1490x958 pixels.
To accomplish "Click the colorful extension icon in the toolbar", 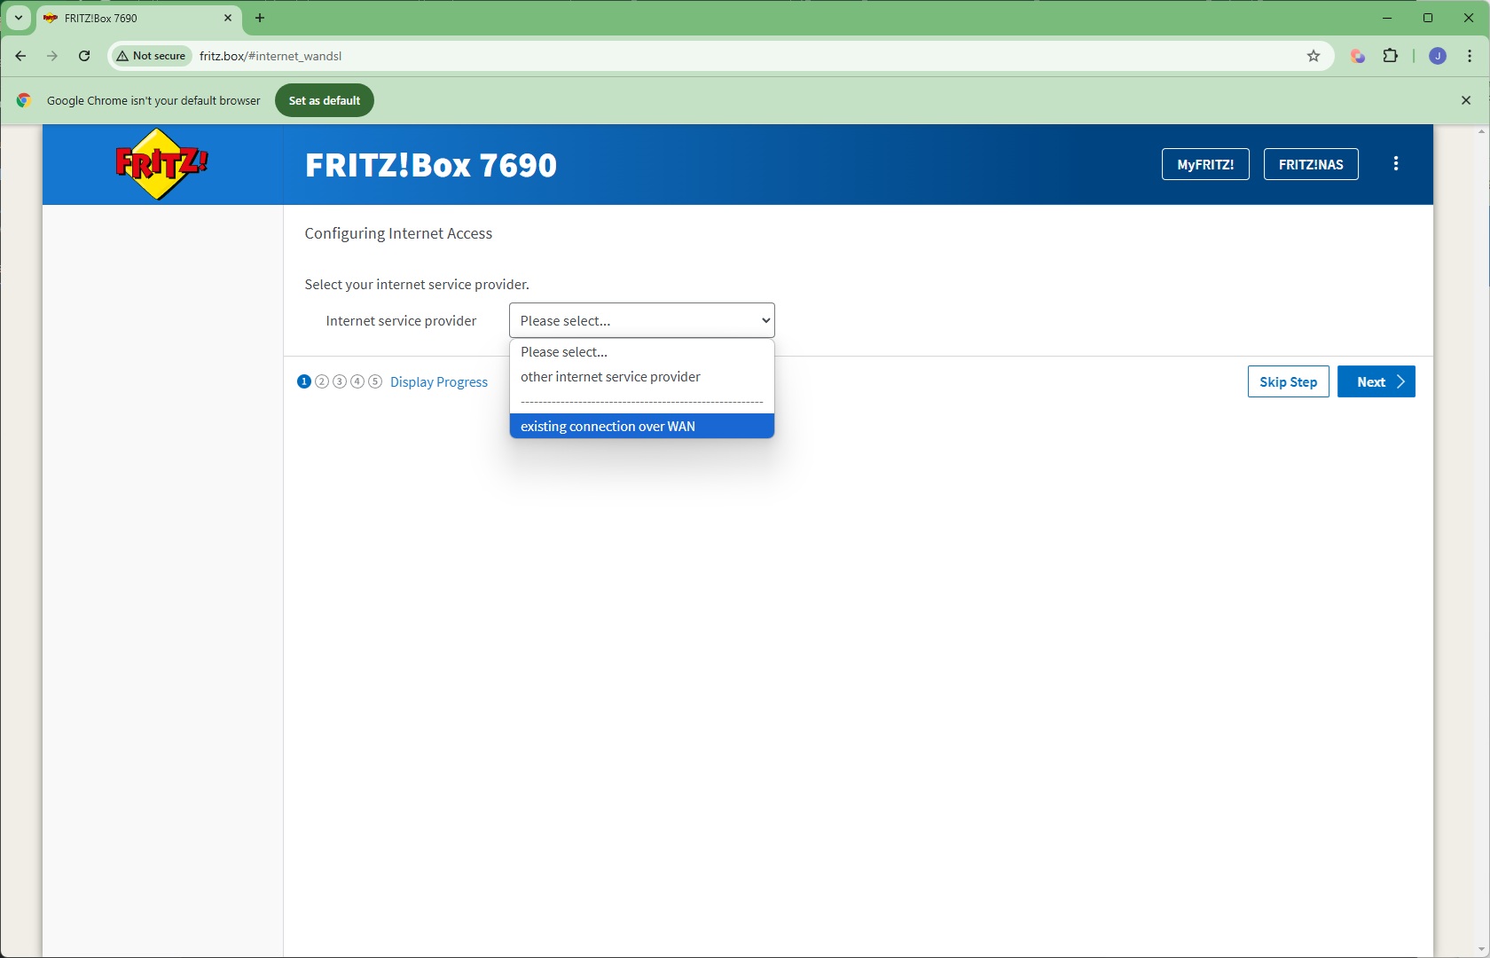I will click(1357, 56).
